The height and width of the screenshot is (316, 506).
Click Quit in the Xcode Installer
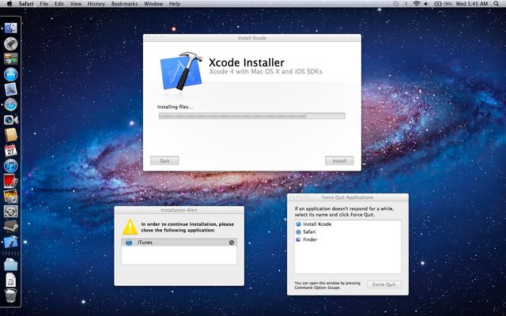point(164,160)
